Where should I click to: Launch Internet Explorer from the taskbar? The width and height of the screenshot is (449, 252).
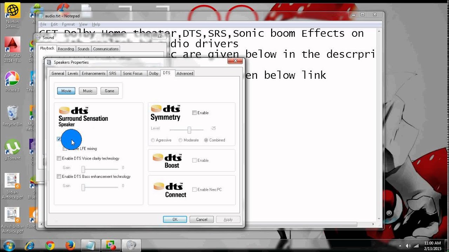pos(30,245)
